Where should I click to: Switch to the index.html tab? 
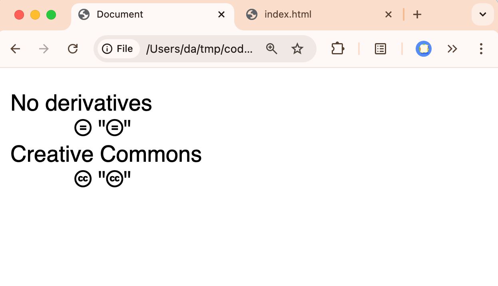tap(288, 14)
